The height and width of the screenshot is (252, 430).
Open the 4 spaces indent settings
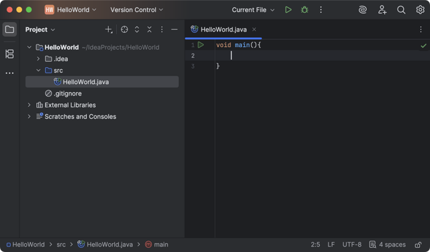pos(388,245)
